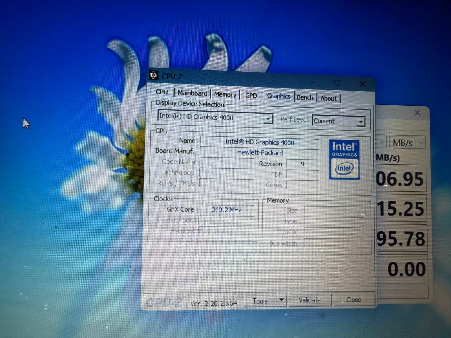This screenshot has width=451, height=338.
Task: Select the Graphics tab
Action: [x=278, y=96]
